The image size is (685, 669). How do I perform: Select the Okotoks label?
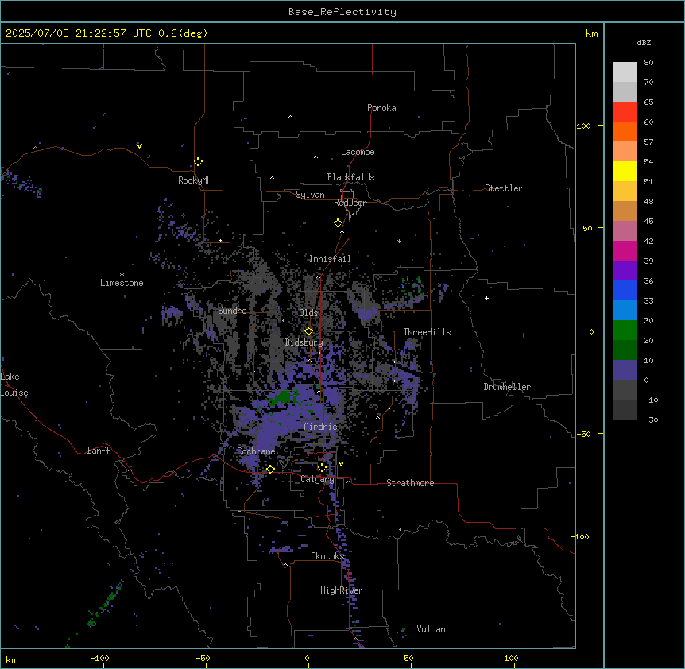(x=327, y=556)
